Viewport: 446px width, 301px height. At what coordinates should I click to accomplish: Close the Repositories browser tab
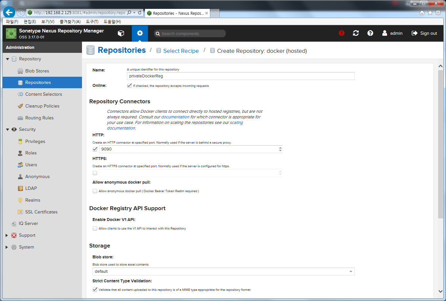coord(207,13)
